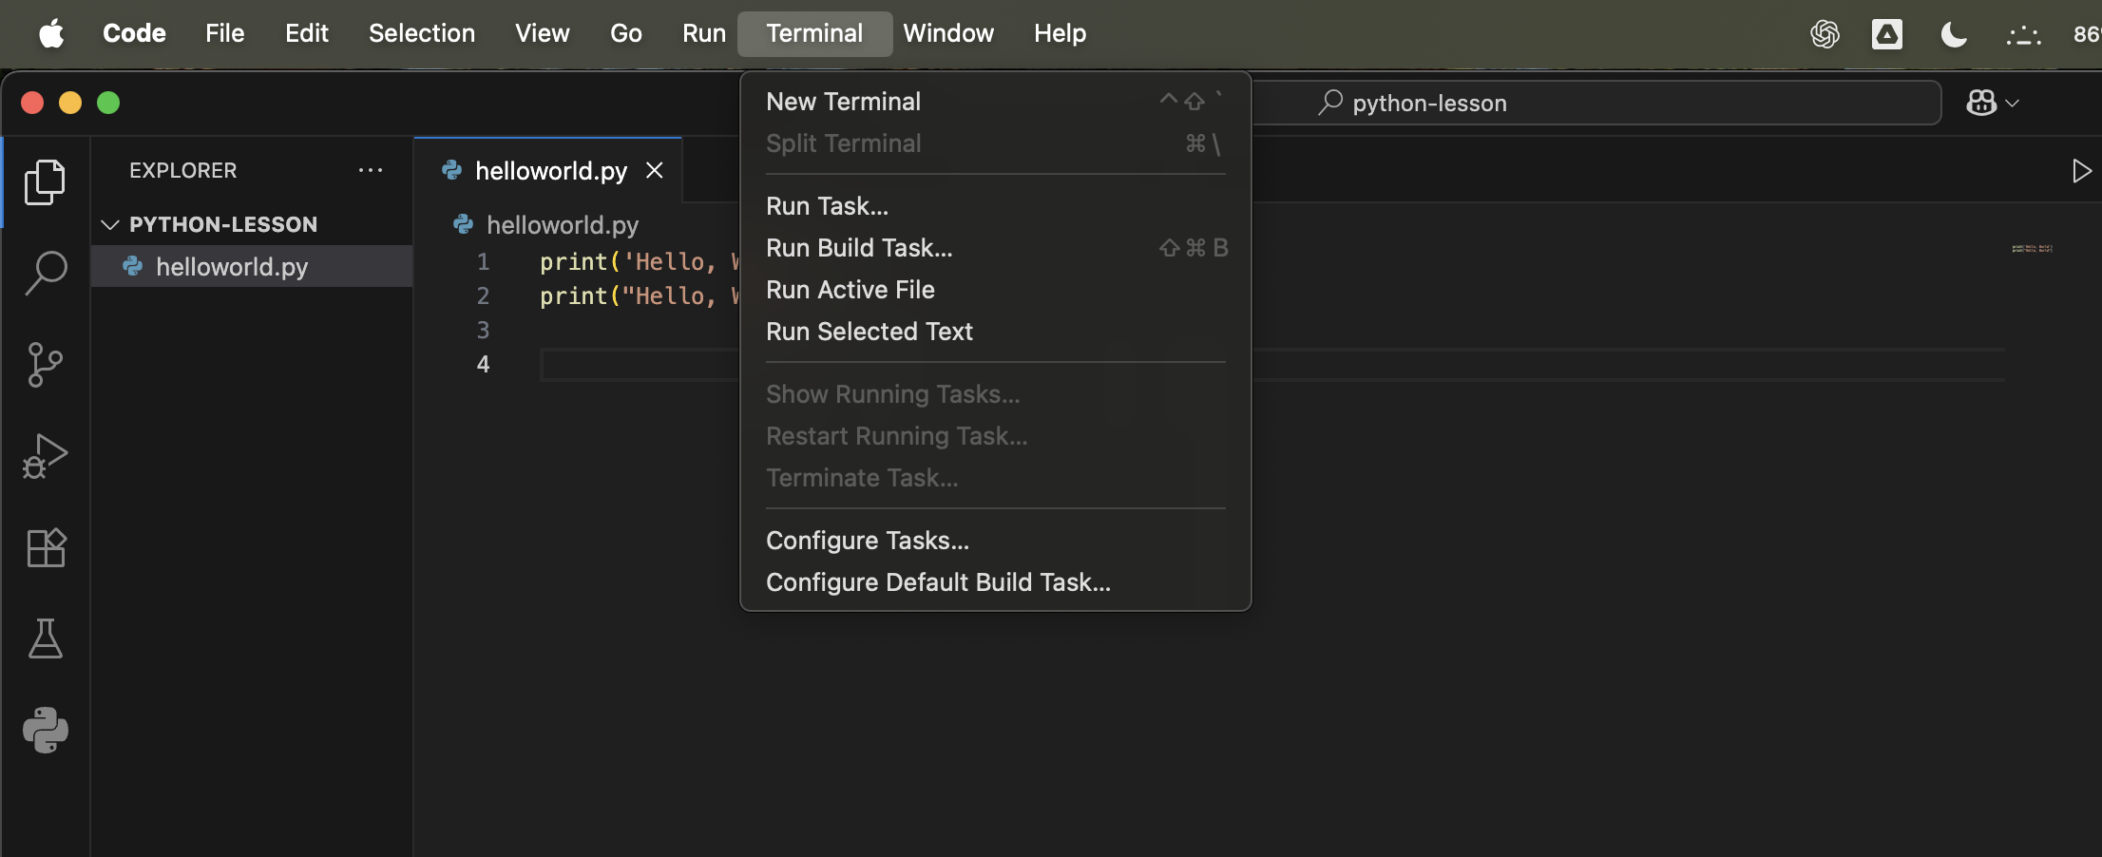Viewport: 2102px width, 857px height.
Task: Choose Run Build Task... from the menu
Action: (995, 248)
